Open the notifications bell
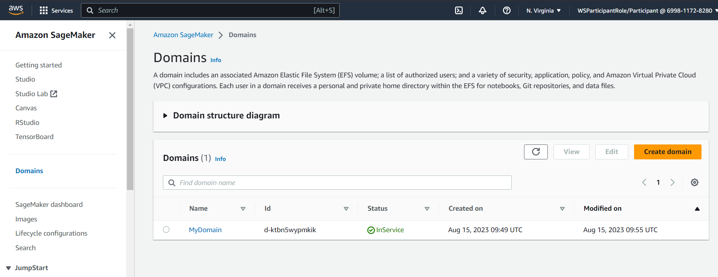 click(483, 10)
